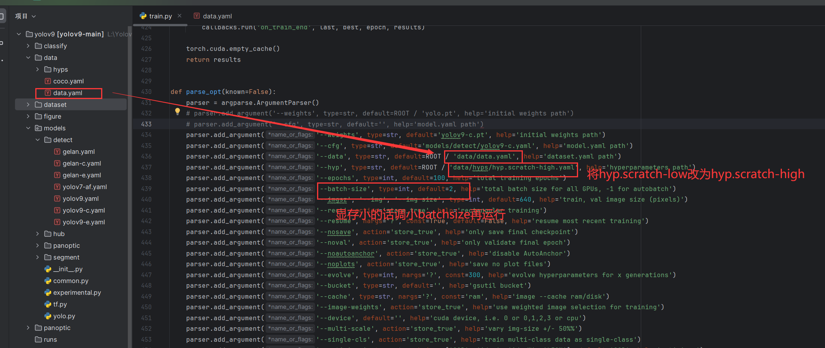Image resolution: width=825 pixels, height=348 pixels.
Task: Click the YAML icon on the data.yaml tab
Action: (x=197, y=16)
